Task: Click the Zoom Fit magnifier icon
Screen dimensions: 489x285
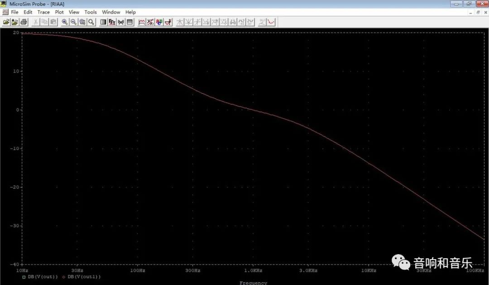Action: [x=91, y=22]
